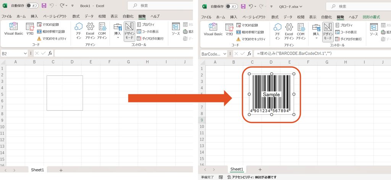The image size is (391, 180).
Task: Toggle 自動保存 switch in QRコード window
Action: pyautogui.click(x=231, y=6)
